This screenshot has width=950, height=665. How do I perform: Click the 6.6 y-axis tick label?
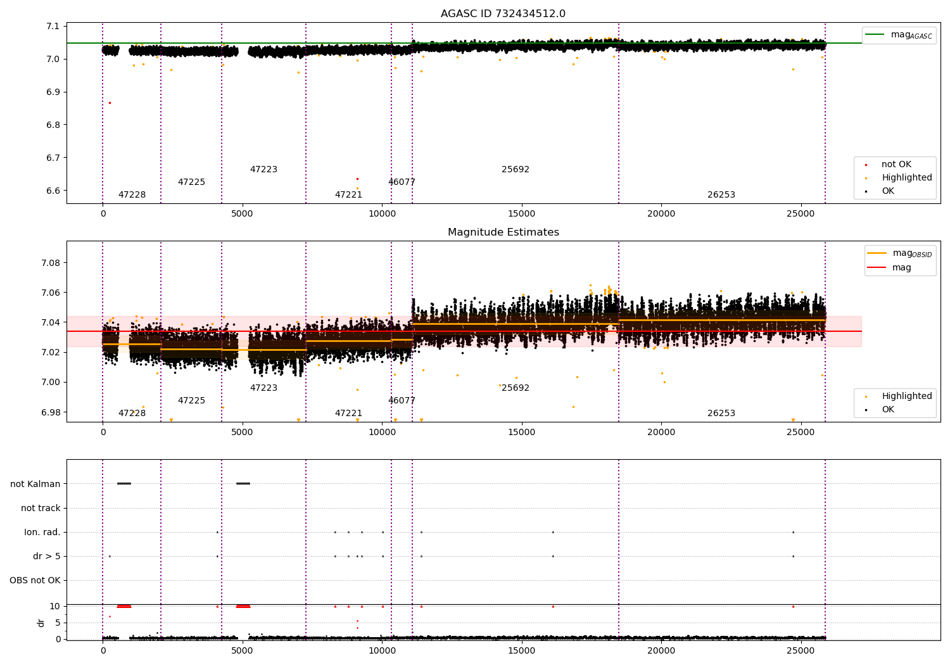(53, 191)
